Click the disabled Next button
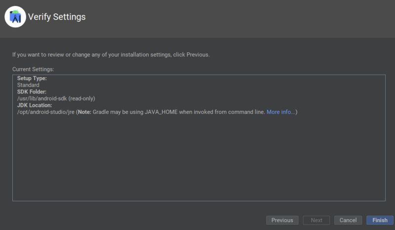Viewport: 395px width, 230px height. [x=316, y=220]
